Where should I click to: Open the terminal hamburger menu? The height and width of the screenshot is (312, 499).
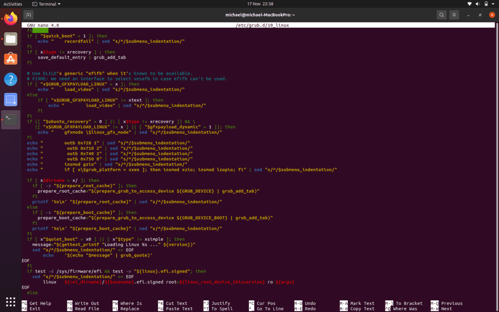(x=454, y=15)
